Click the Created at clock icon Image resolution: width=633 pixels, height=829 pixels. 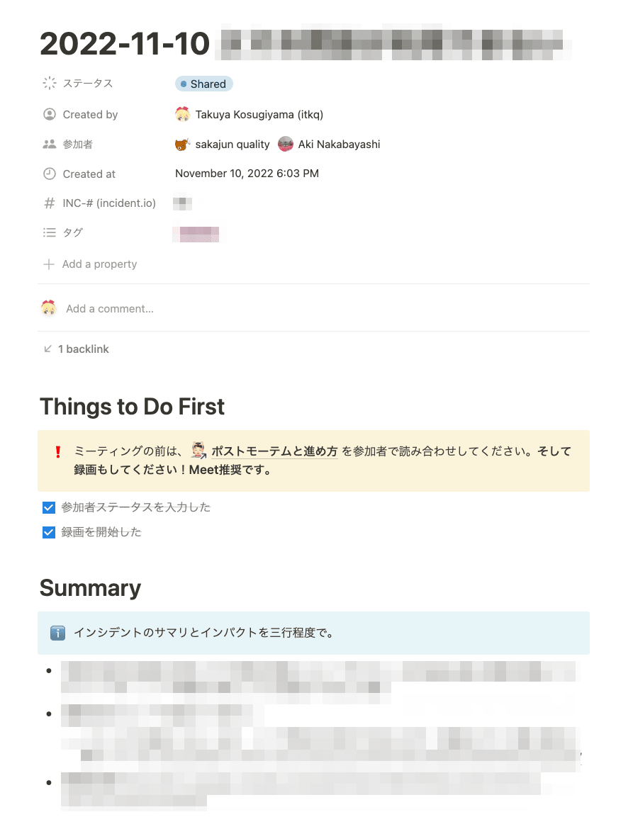pyautogui.click(x=49, y=174)
